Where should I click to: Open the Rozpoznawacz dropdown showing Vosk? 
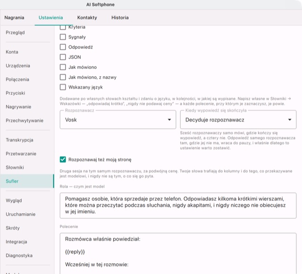(x=118, y=120)
